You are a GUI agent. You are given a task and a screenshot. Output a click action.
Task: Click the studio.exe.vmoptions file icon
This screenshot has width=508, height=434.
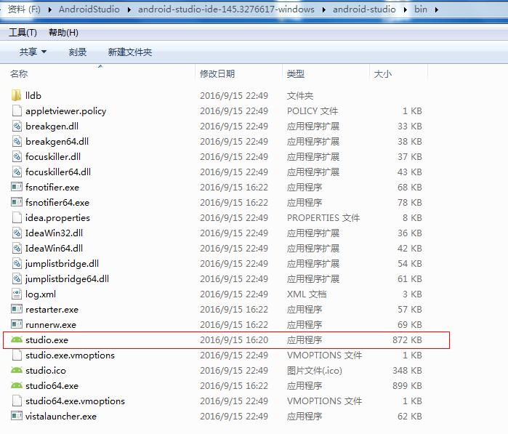[17, 355]
